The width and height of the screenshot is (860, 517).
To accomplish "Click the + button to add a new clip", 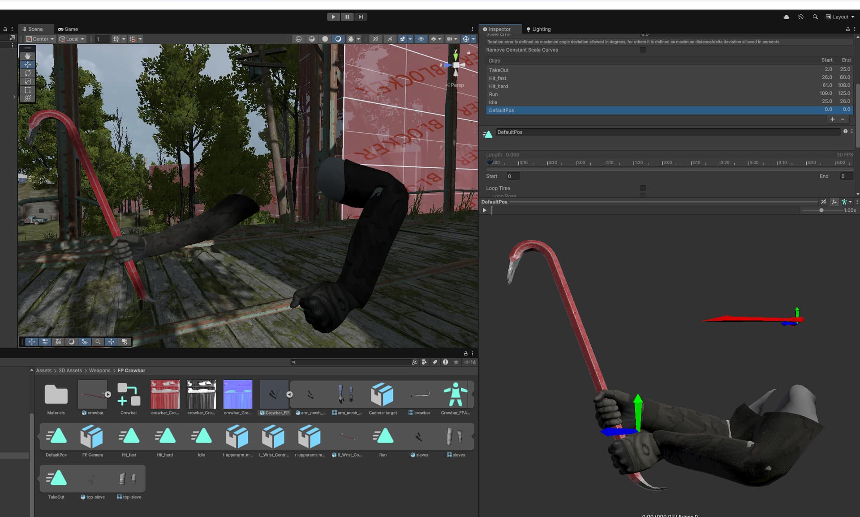I will (x=832, y=119).
